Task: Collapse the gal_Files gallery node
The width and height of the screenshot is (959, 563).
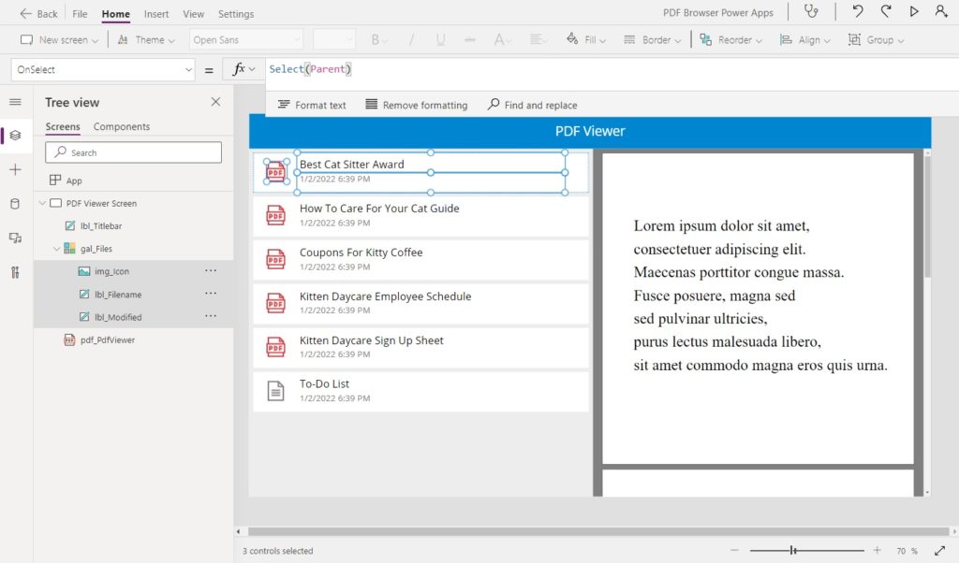Action: pyautogui.click(x=56, y=249)
